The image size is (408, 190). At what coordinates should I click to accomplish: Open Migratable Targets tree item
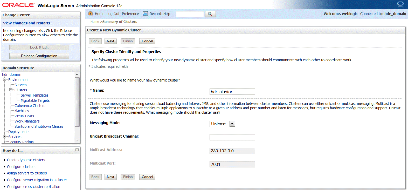35,100
